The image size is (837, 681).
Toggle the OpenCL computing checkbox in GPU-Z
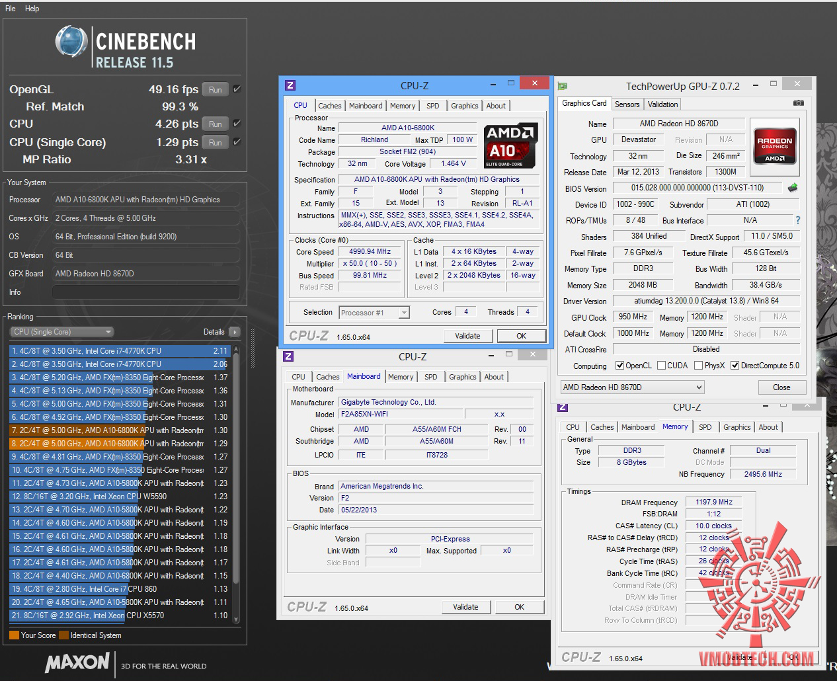point(619,366)
